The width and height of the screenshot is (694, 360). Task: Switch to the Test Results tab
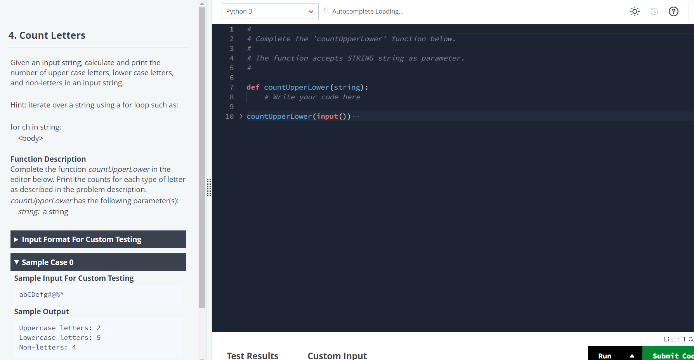coord(252,355)
